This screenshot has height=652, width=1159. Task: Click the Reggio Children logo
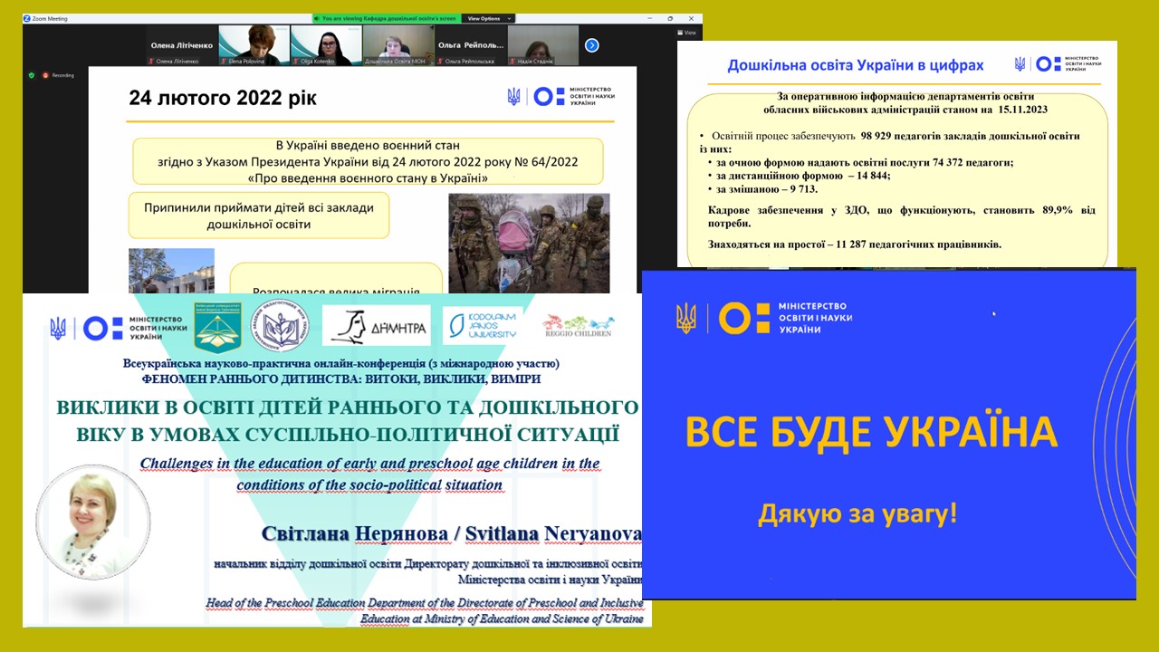coord(578,325)
